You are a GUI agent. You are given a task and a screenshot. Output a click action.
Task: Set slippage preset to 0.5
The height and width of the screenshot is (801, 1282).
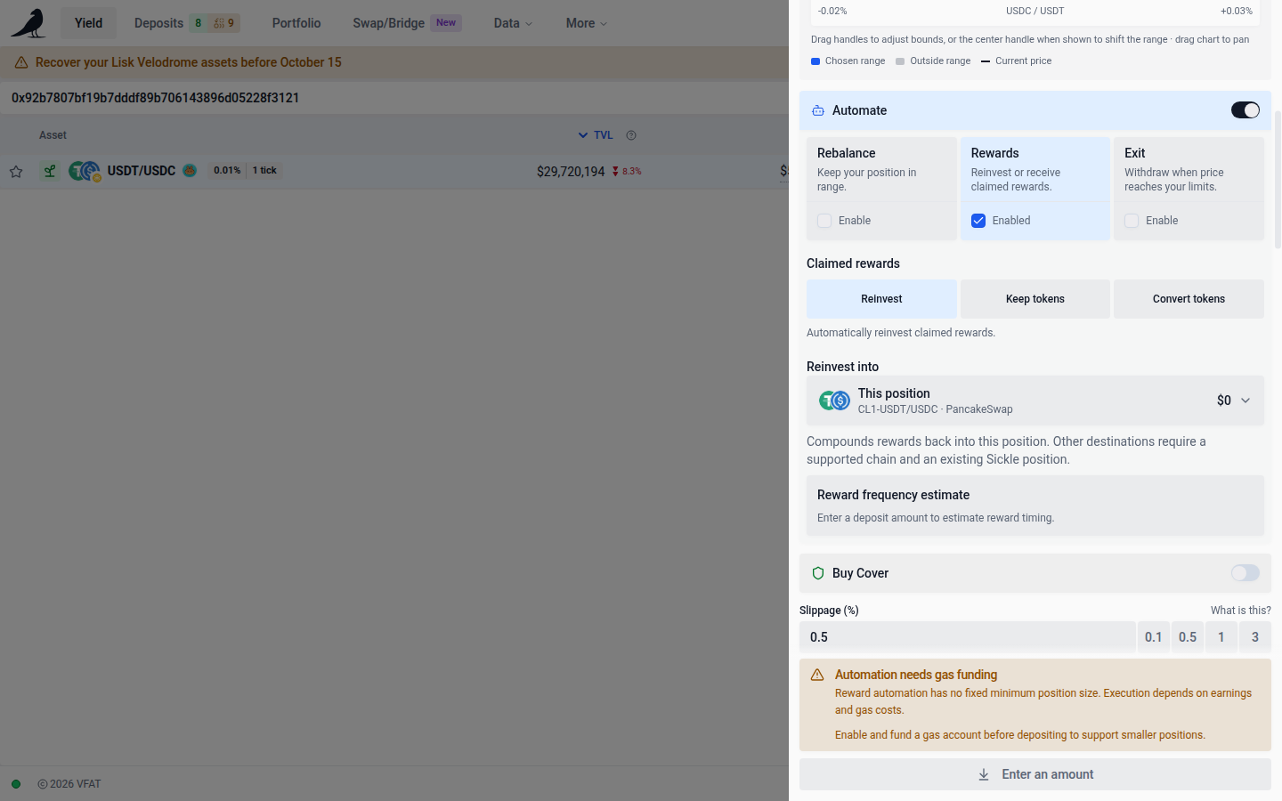coord(1188,637)
